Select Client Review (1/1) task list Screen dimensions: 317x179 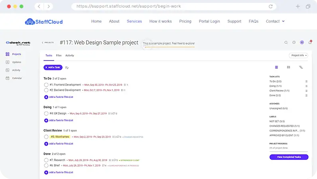(x=280, y=91)
